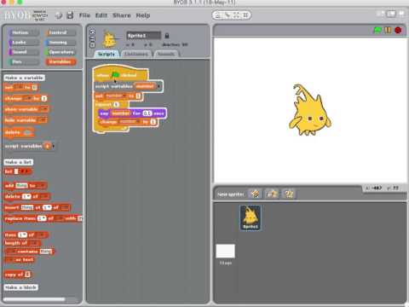Open variable dropdown in palette 'change by' block
The width and height of the screenshot is (409, 307).
click(x=28, y=98)
